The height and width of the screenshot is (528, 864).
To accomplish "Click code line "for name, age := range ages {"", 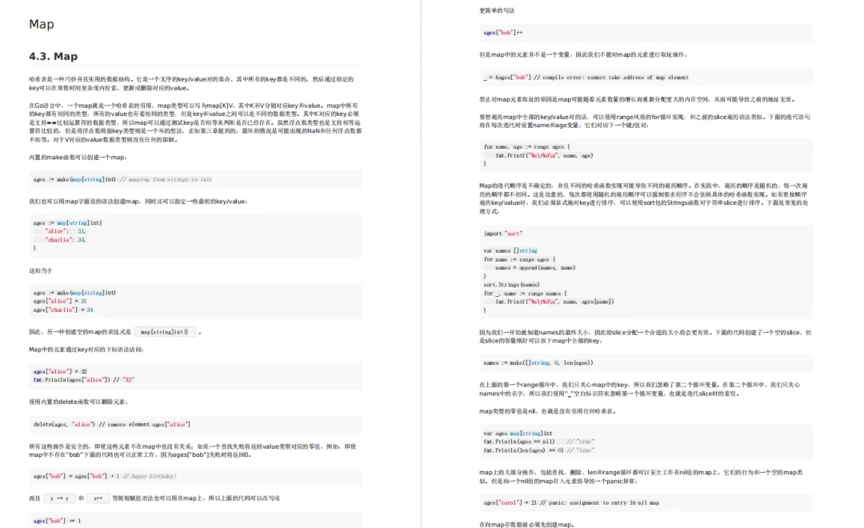I will (526, 147).
